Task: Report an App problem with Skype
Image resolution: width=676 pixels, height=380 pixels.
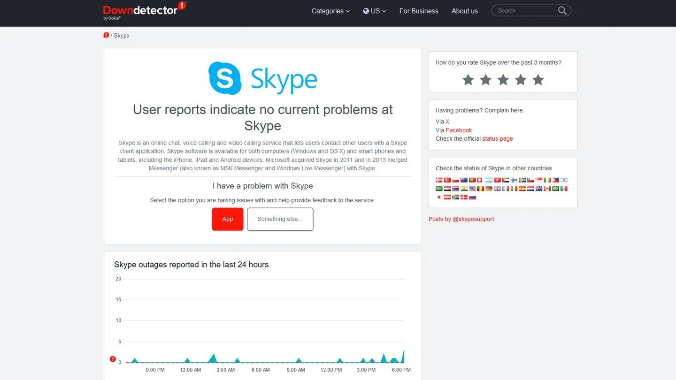Action: point(228,219)
